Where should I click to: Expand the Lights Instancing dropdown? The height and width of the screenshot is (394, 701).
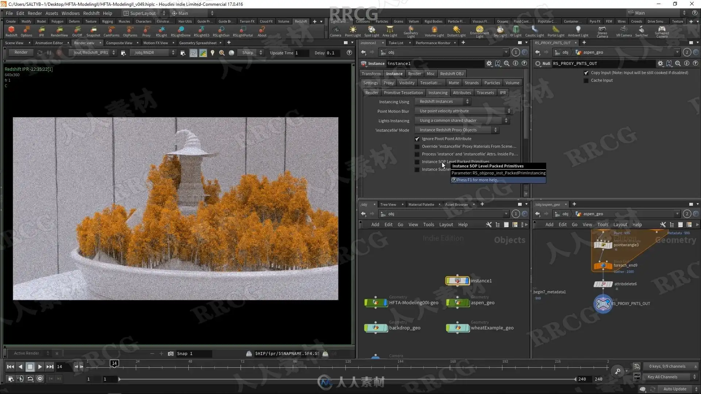pyautogui.click(x=463, y=121)
